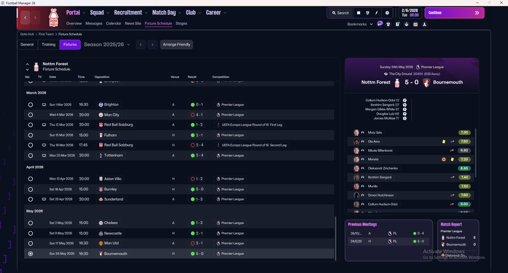Click TV icon on the Brighton fixture row
Screen dimensions: 508x273
[44, 105]
